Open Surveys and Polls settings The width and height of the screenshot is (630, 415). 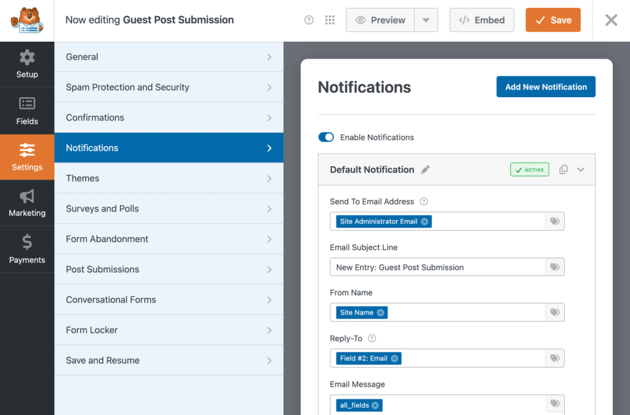[x=169, y=208]
